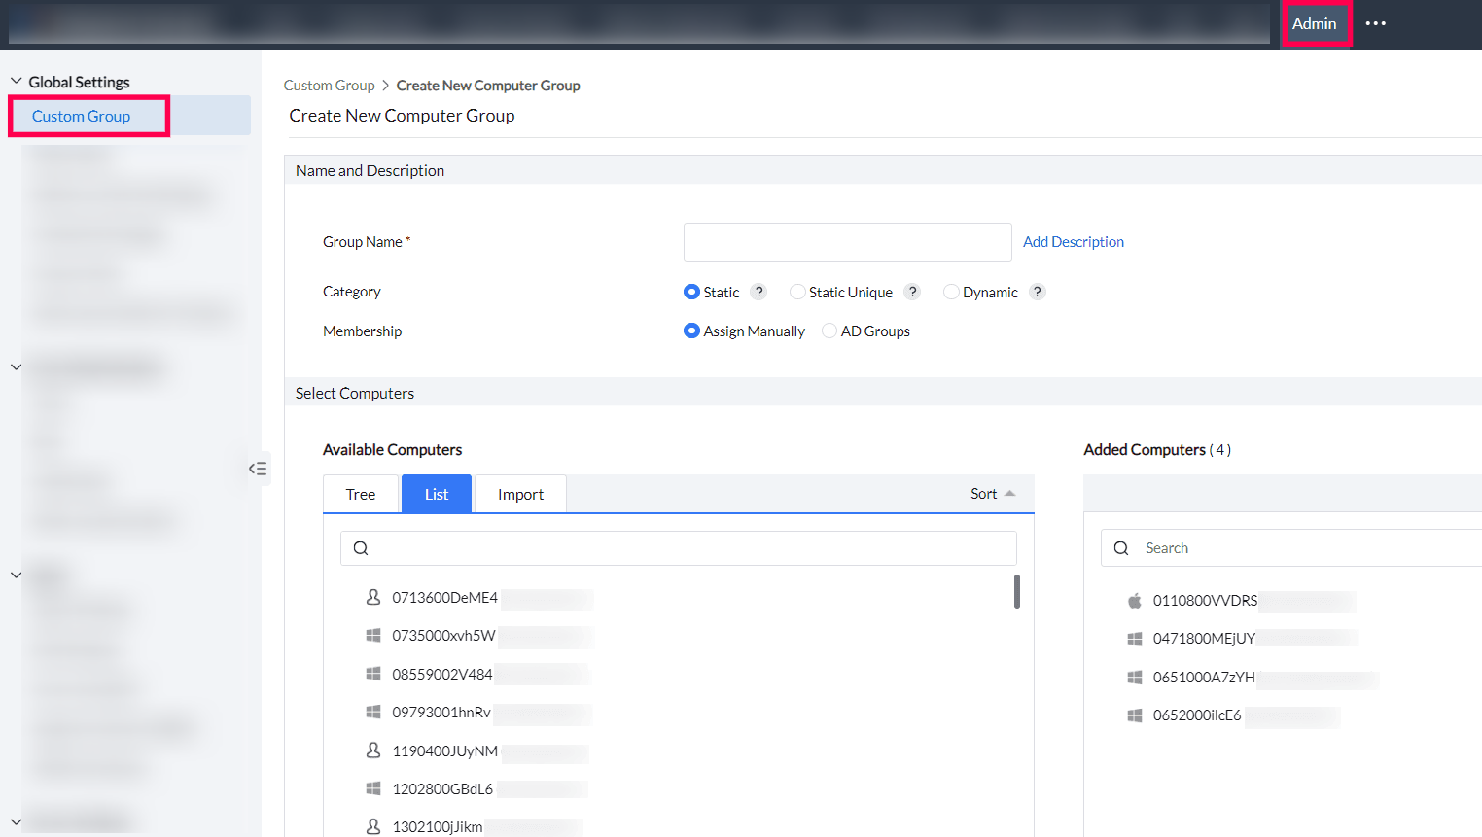The height and width of the screenshot is (837, 1482).
Task: Open the three-dot overflow menu
Action: tap(1375, 23)
